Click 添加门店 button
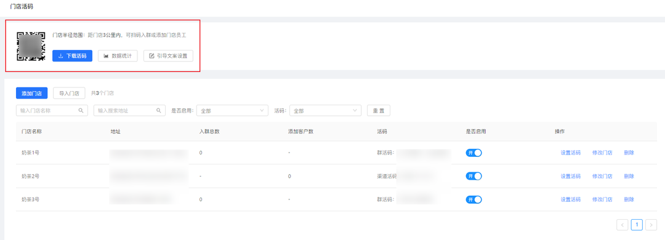 32,94
